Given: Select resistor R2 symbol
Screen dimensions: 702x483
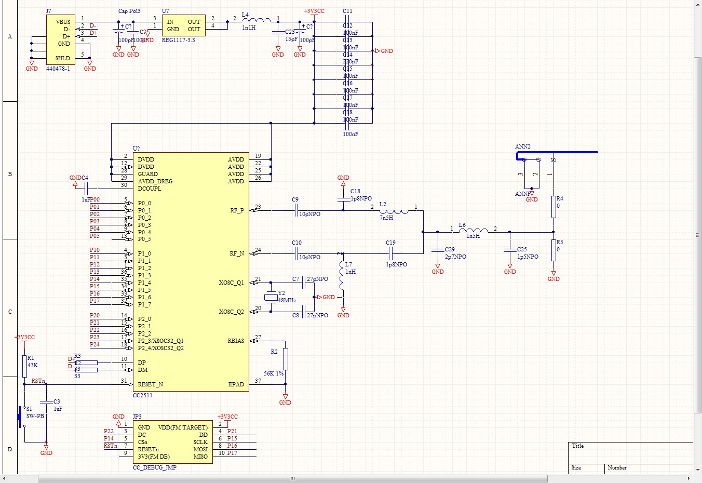Looking at the screenshot, I should tap(285, 359).
